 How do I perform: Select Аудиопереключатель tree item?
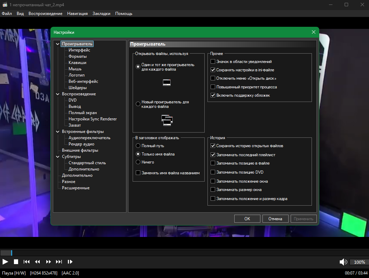click(89, 138)
